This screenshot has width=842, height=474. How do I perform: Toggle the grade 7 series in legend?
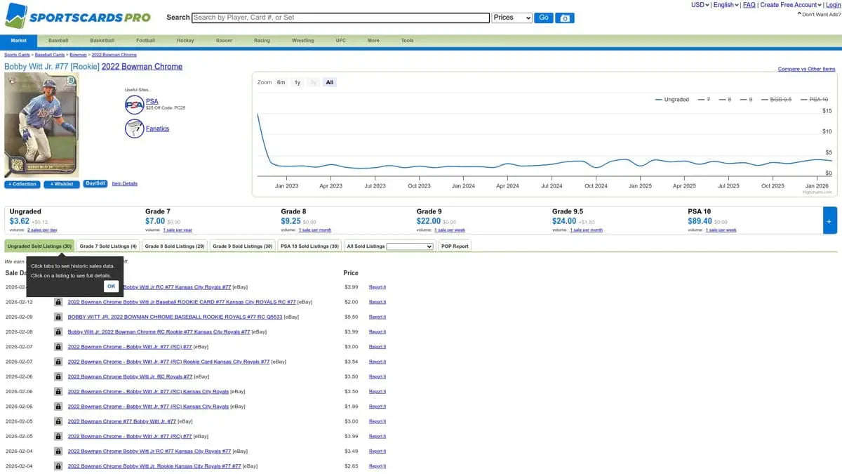coord(704,100)
